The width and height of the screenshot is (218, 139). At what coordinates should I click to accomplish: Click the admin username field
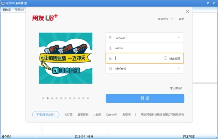point(144,48)
